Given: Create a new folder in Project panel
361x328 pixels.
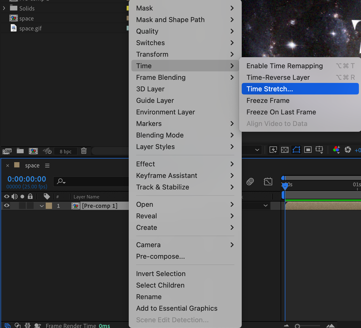Looking at the screenshot, I should tap(20, 151).
